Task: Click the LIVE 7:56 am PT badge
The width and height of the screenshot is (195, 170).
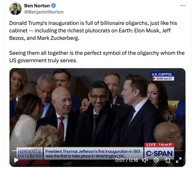Action: (x=159, y=145)
